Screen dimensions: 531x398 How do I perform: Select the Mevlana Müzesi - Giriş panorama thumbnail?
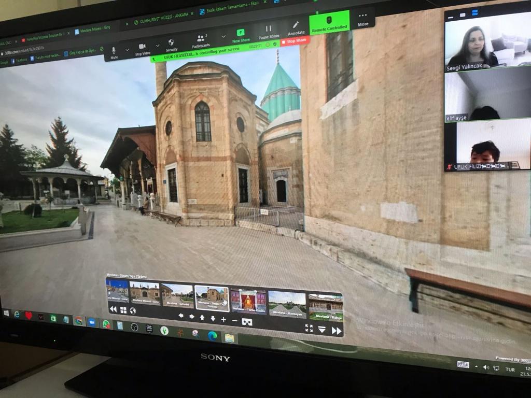point(145,292)
